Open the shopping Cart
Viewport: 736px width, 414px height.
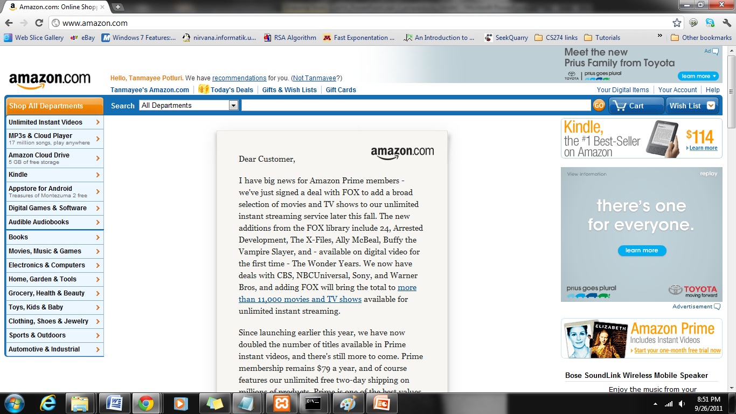636,106
